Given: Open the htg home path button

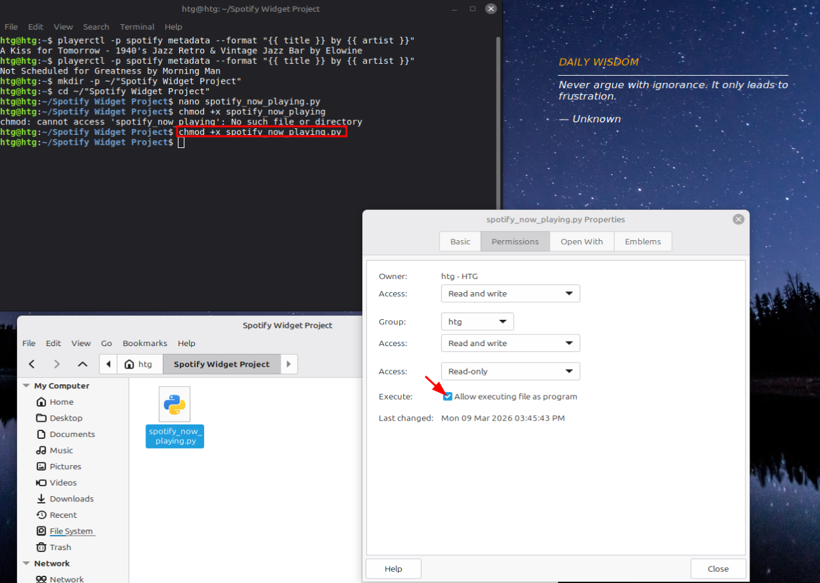Looking at the screenshot, I should [x=140, y=364].
